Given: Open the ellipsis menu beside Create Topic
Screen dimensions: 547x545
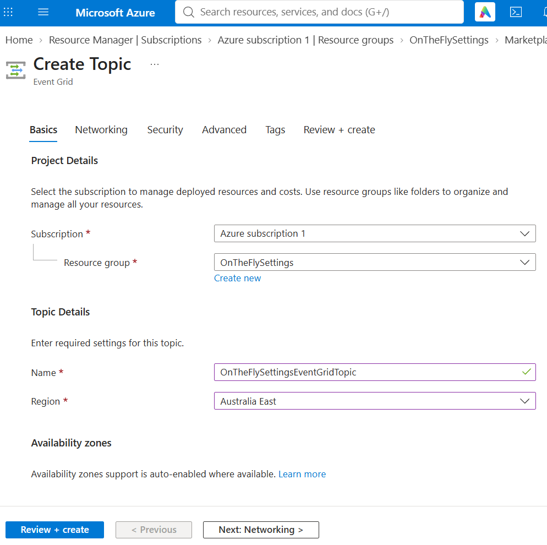Looking at the screenshot, I should [155, 64].
